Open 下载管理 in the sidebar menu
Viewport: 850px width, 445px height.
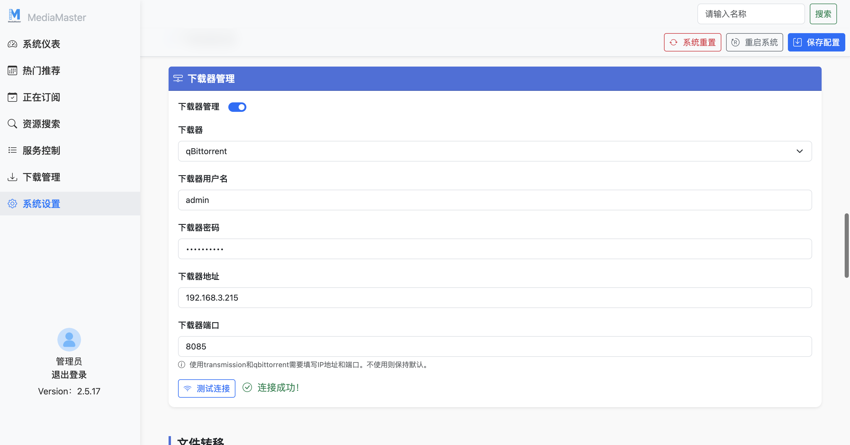(41, 177)
